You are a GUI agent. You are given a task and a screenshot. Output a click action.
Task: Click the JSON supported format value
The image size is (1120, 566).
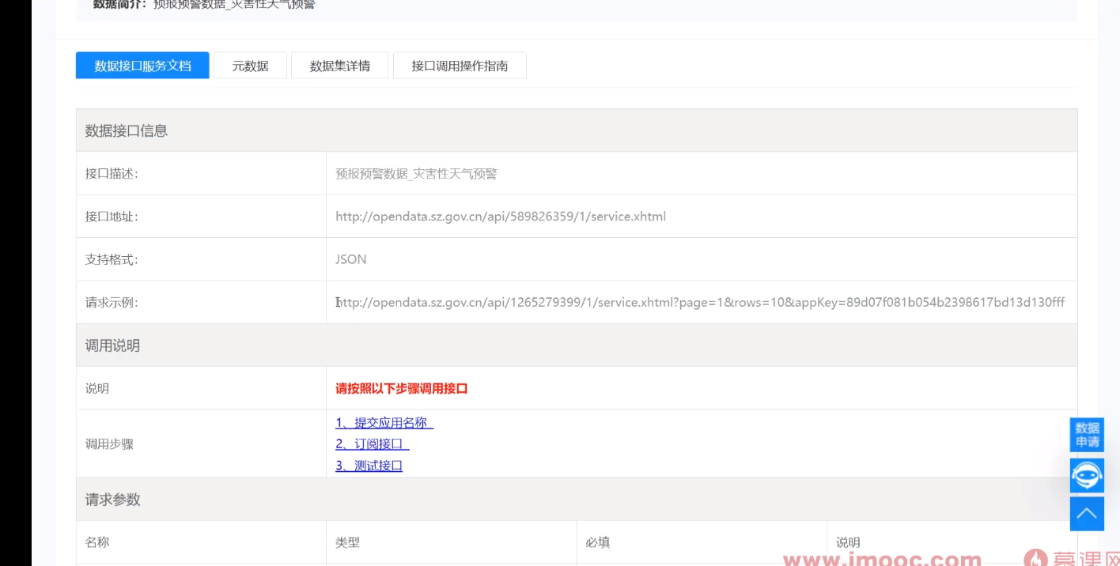point(351,259)
